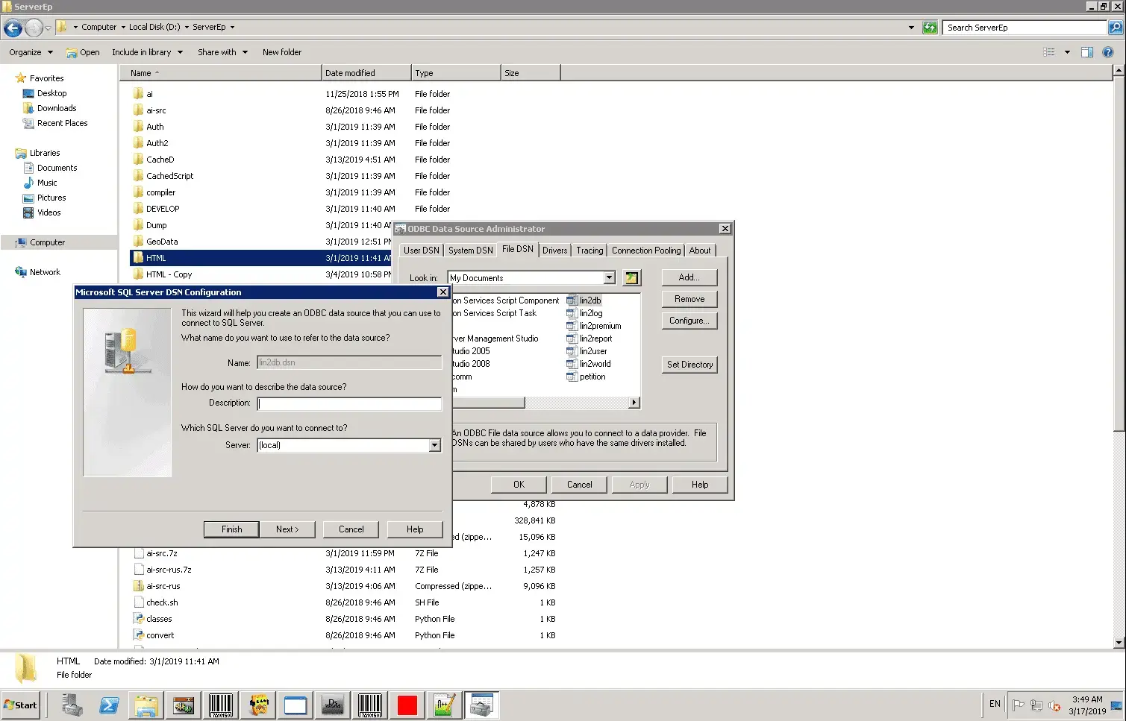Click the Action Center flag tray icon
Screen dimensions: 1126x721
coord(1018,705)
